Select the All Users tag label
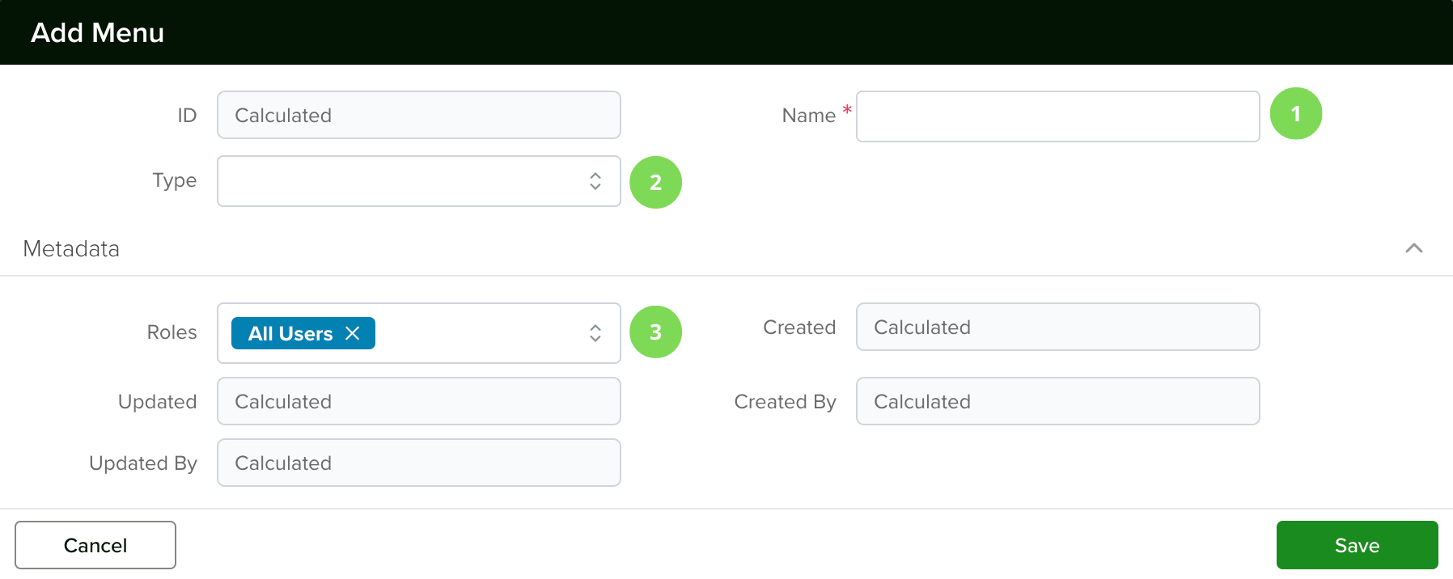Viewport: 1453px width, 579px height. pos(290,333)
